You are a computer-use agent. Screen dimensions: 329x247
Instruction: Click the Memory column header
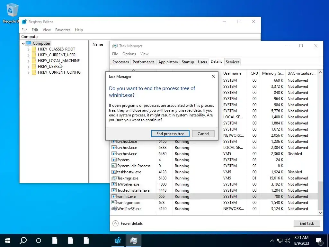tap(272, 73)
